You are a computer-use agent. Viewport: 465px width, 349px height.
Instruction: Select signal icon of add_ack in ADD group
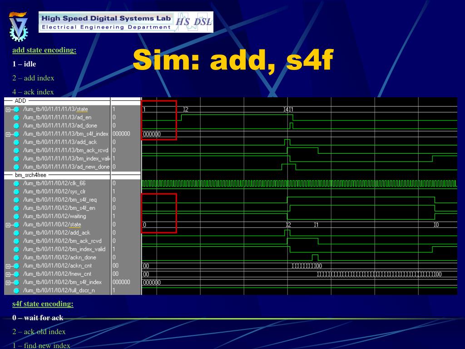click(x=16, y=142)
